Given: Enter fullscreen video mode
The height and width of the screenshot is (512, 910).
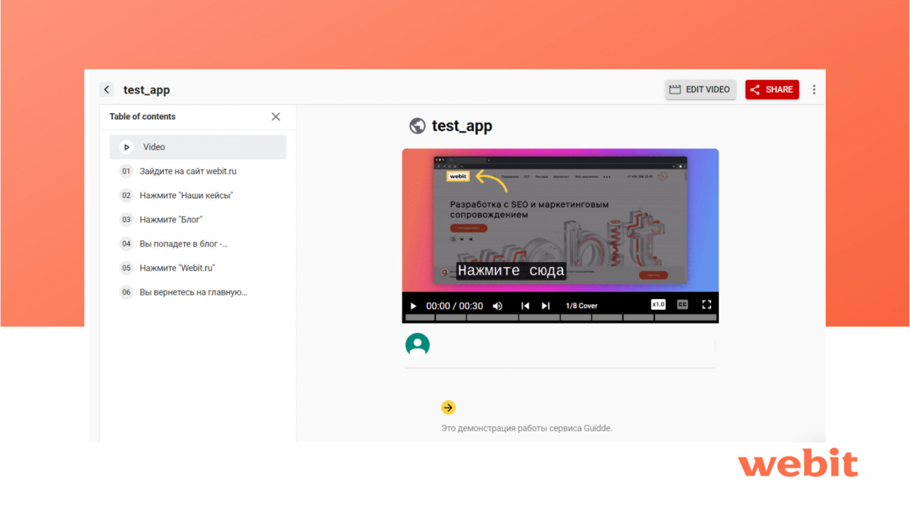Looking at the screenshot, I should [x=706, y=304].
